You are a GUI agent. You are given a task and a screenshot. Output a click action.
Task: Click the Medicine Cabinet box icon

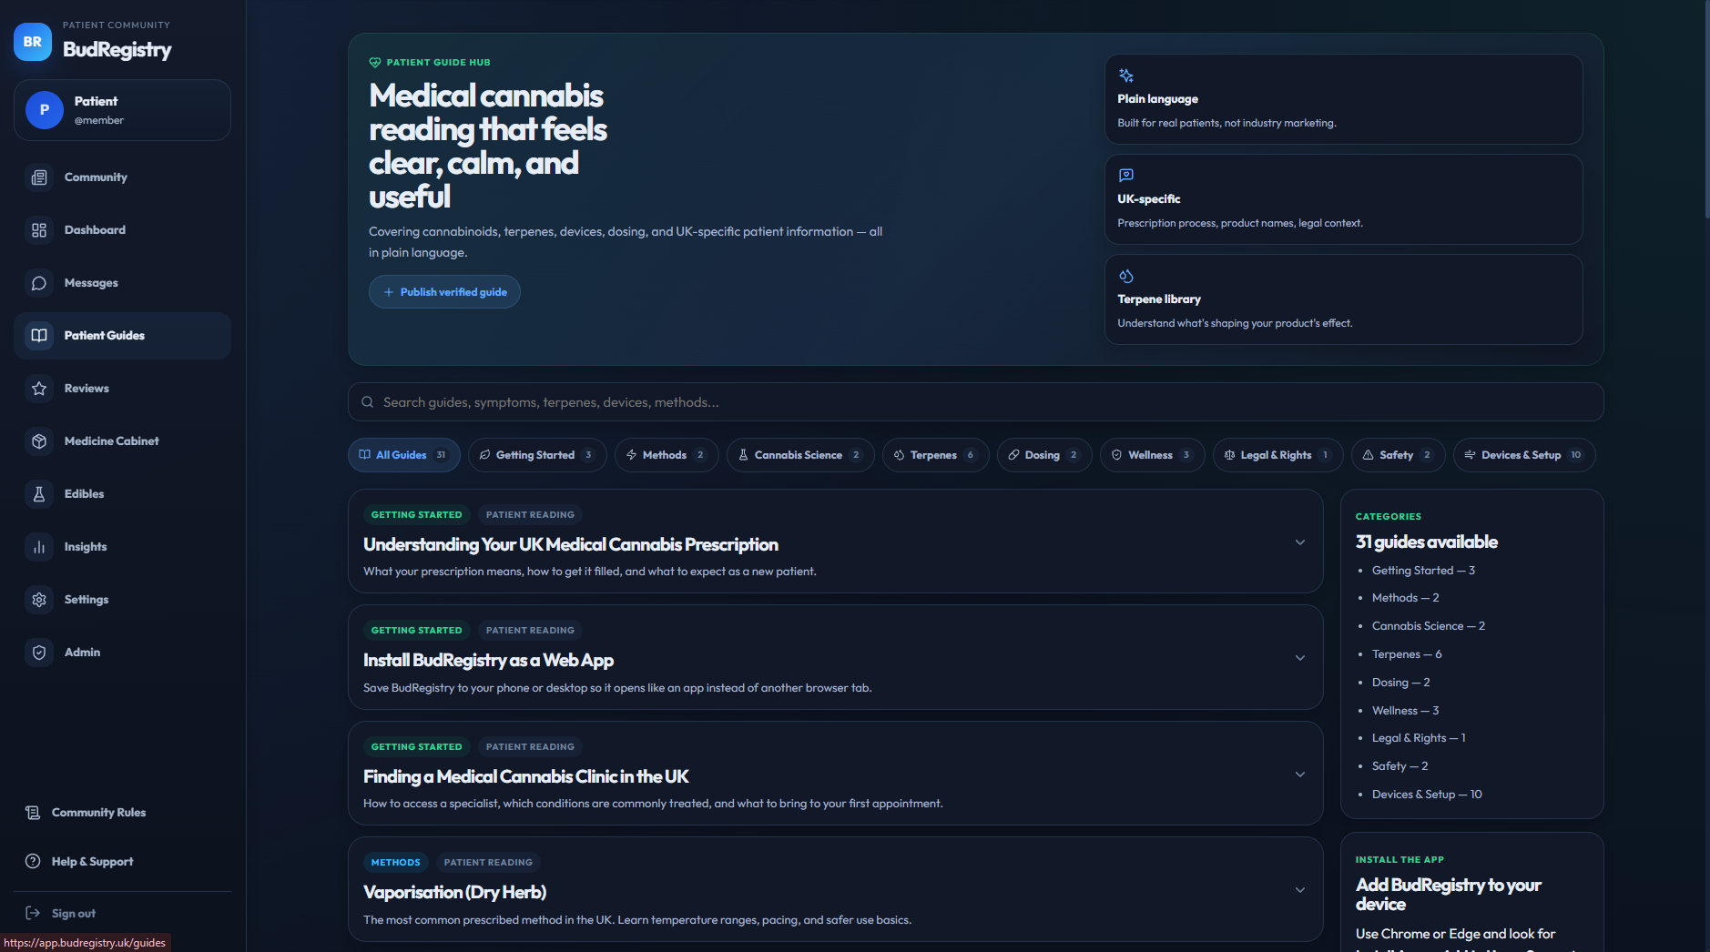(39, 441)
